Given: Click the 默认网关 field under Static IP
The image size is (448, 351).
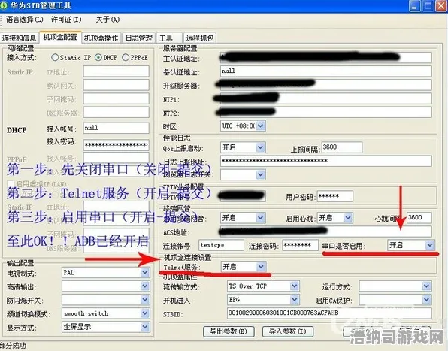Looking at the screenshot, I should (x=116, y=85).
